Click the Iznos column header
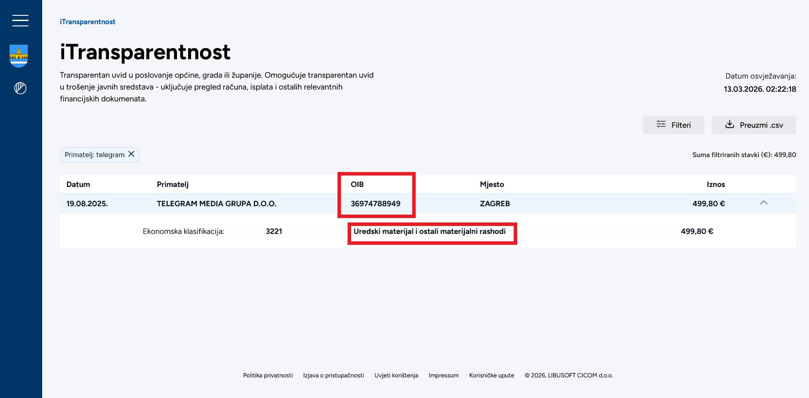809x398 pixels. (x=716, y=184)
